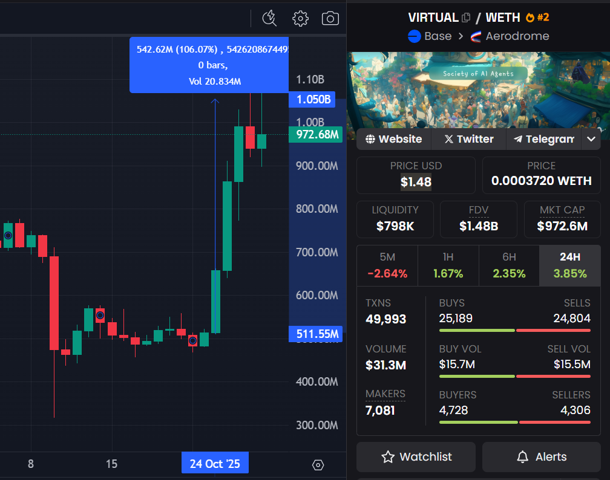Copy VIRTUAL token address icon
The height and width of the screenshot is (480, 610).
[466, 18]
